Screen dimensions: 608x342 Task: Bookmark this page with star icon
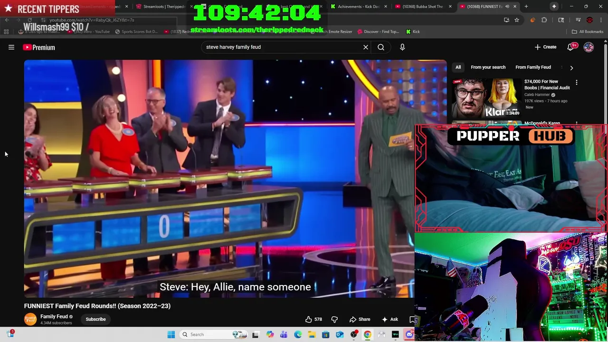pos(517,20)
